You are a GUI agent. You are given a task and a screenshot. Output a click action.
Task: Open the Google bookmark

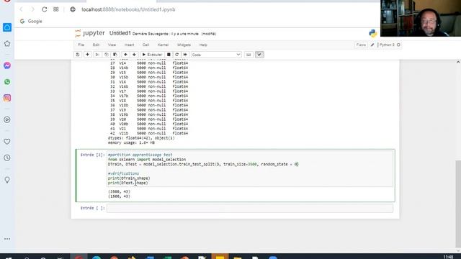coord(31,22)
